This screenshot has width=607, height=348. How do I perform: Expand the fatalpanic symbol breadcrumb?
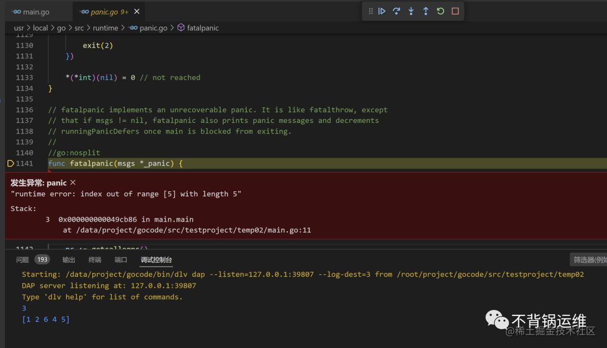[198, 28]
